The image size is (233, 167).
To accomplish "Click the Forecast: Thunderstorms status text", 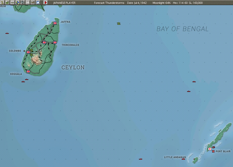I will 109,3.
